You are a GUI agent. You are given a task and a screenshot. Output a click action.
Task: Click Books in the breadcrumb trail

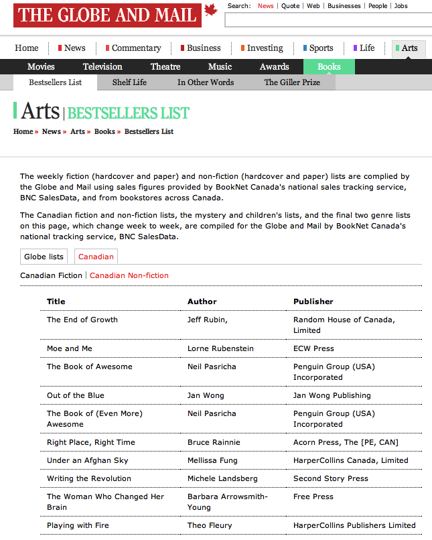click(x=104, y=131)
